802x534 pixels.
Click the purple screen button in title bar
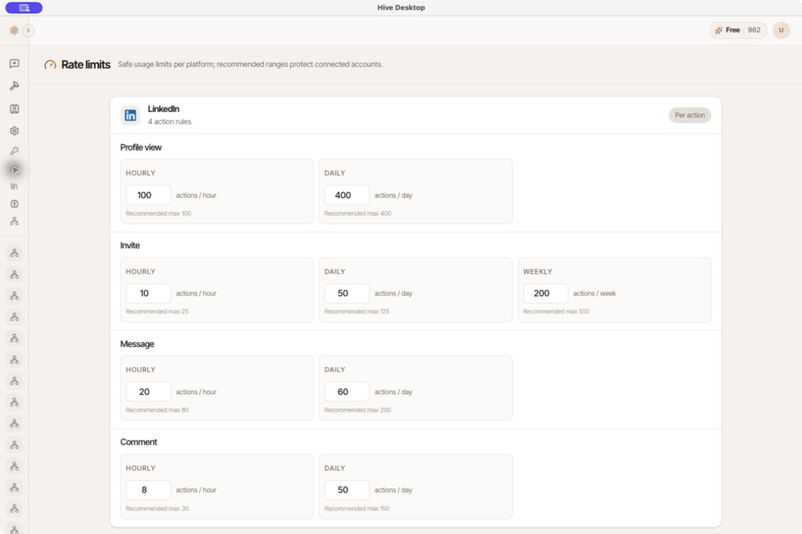point(24,8)
